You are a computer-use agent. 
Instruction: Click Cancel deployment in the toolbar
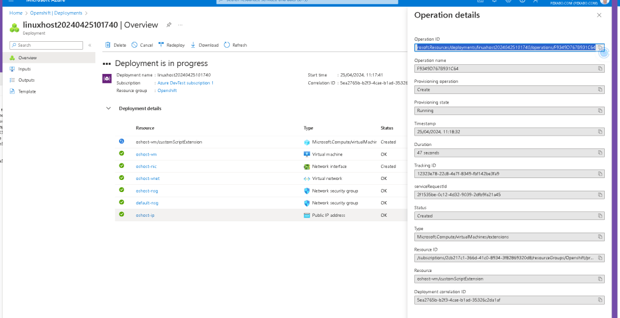[x=142, y=45]
